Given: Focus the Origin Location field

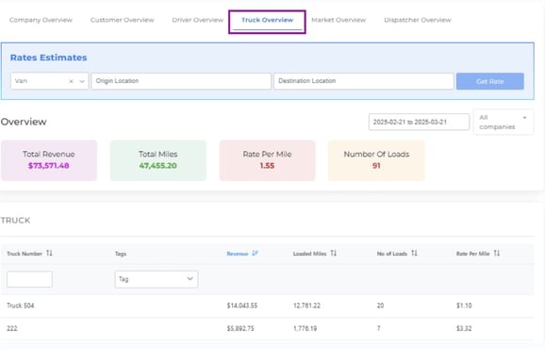Looking at the screenshot, I should (x=181, y=81).
